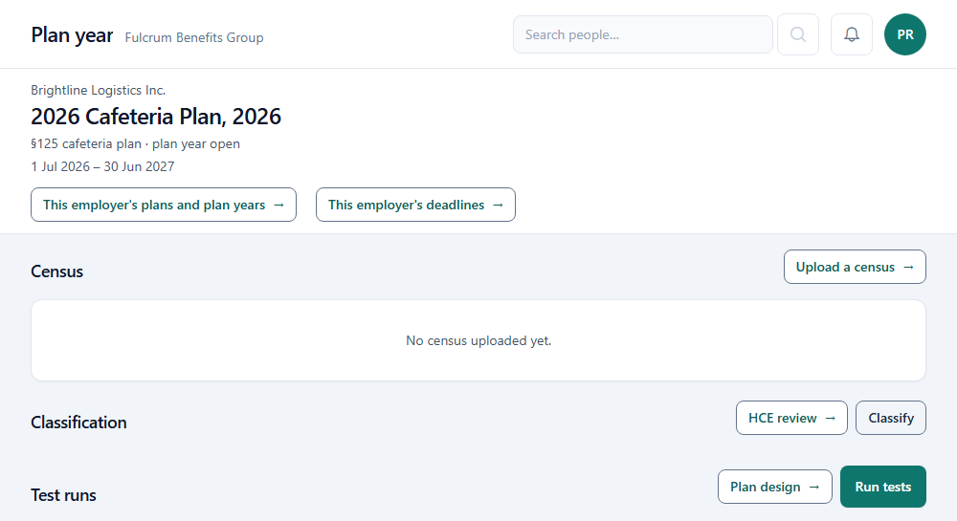Click the magnifier search icon button
This screenshot has height=521, width=957.
click(x=798, y=34)
